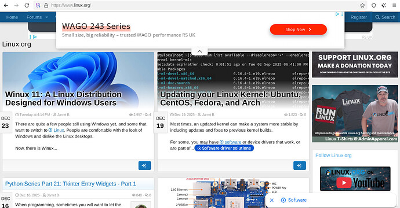Open the browser hamburger menu
Viewport: 400px width, 208px height.
(x=394, y=5)
